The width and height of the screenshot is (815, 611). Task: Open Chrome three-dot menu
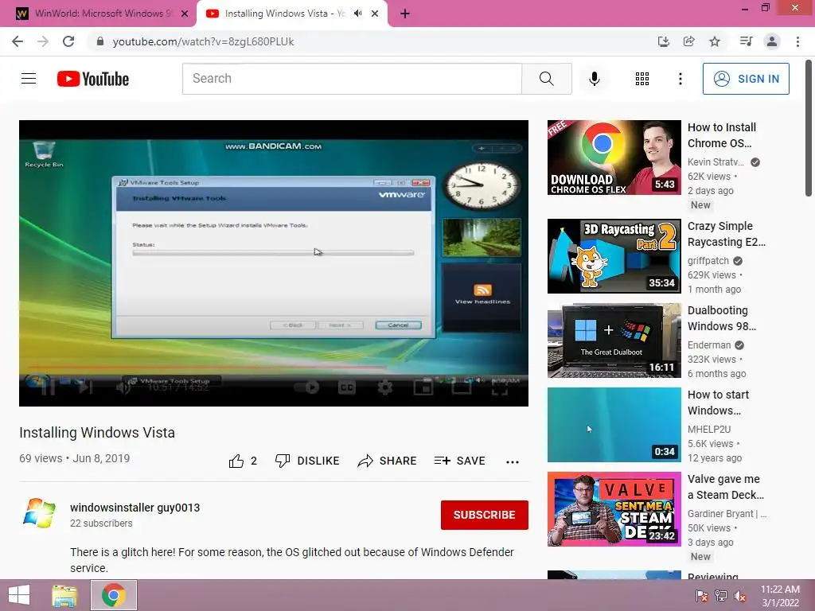[x=797, y=41]
